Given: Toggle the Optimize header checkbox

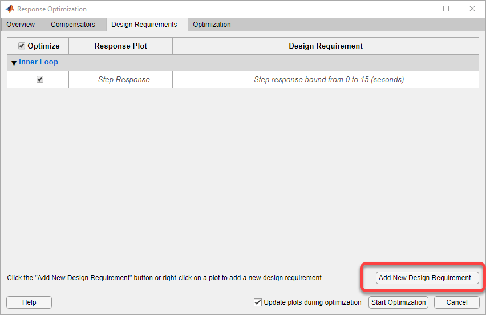Looking at the screenshot, I should (x=21, y=46).
